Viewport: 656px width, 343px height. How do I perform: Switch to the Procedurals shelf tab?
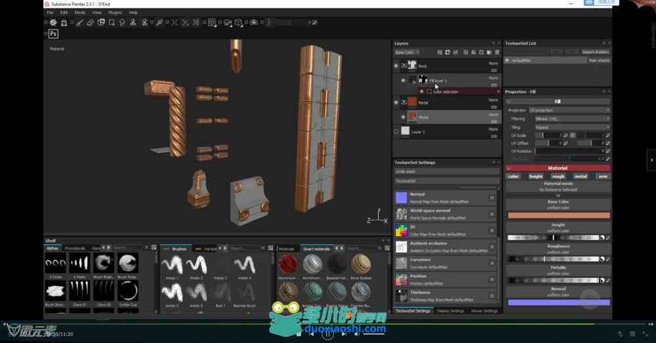75,248
